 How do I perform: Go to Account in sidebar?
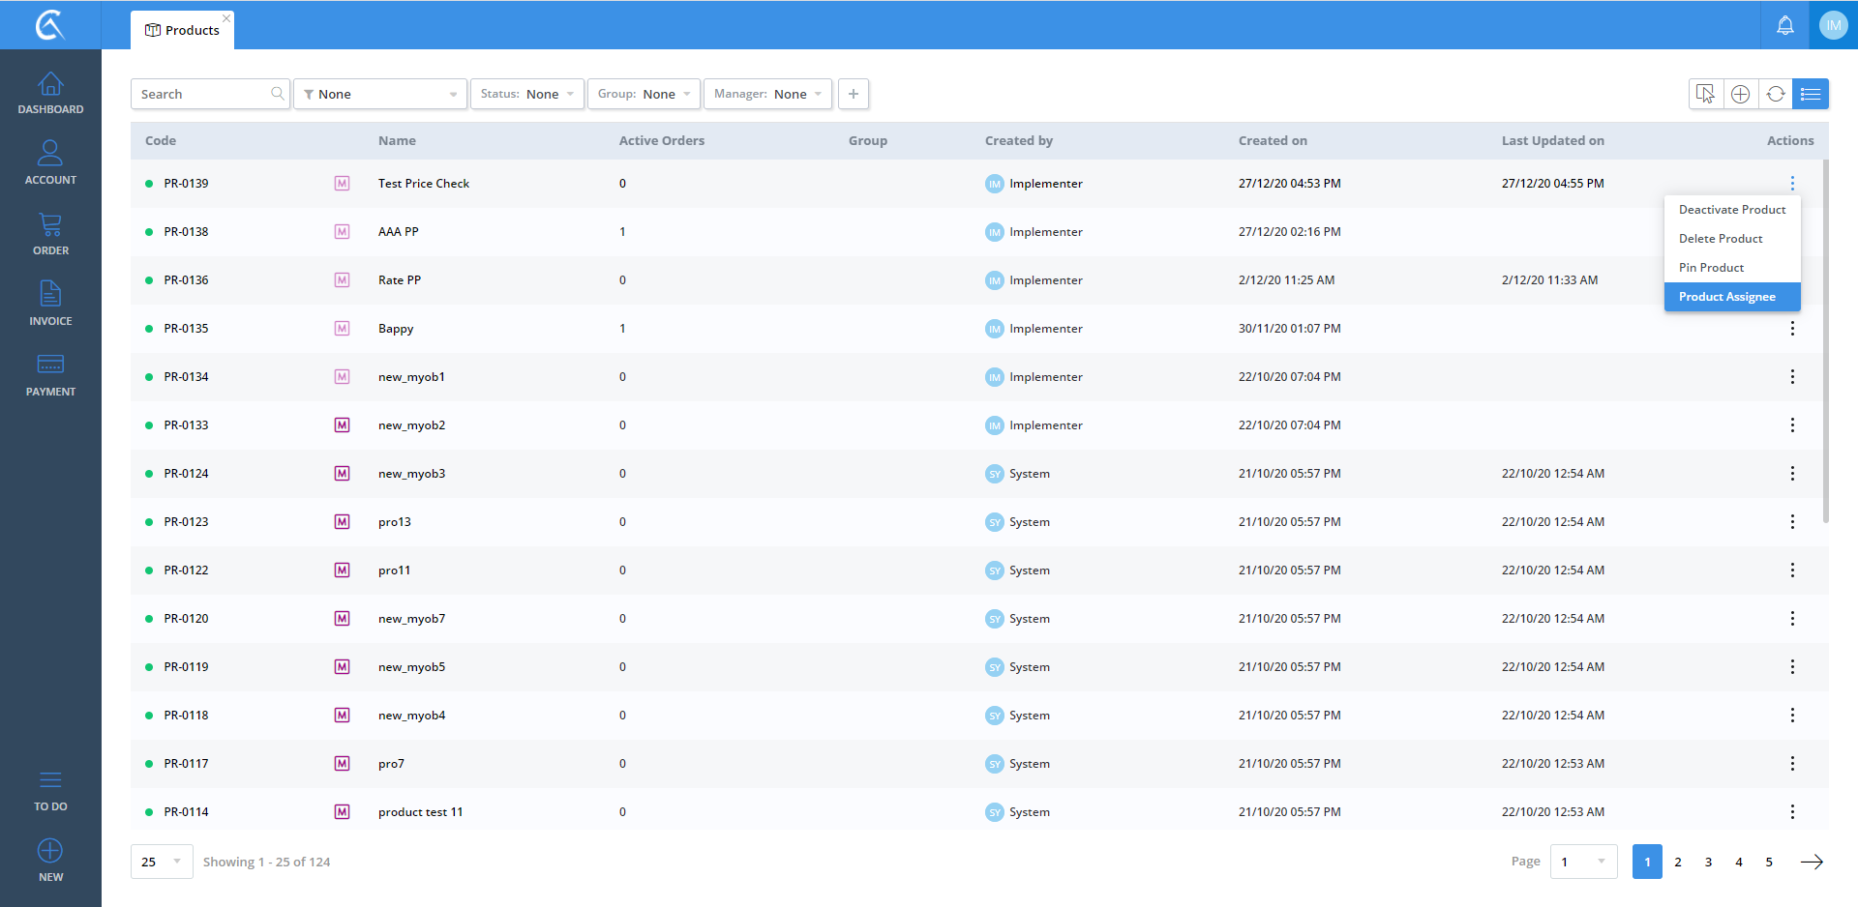pyautogui.click(x=50, y=162)
